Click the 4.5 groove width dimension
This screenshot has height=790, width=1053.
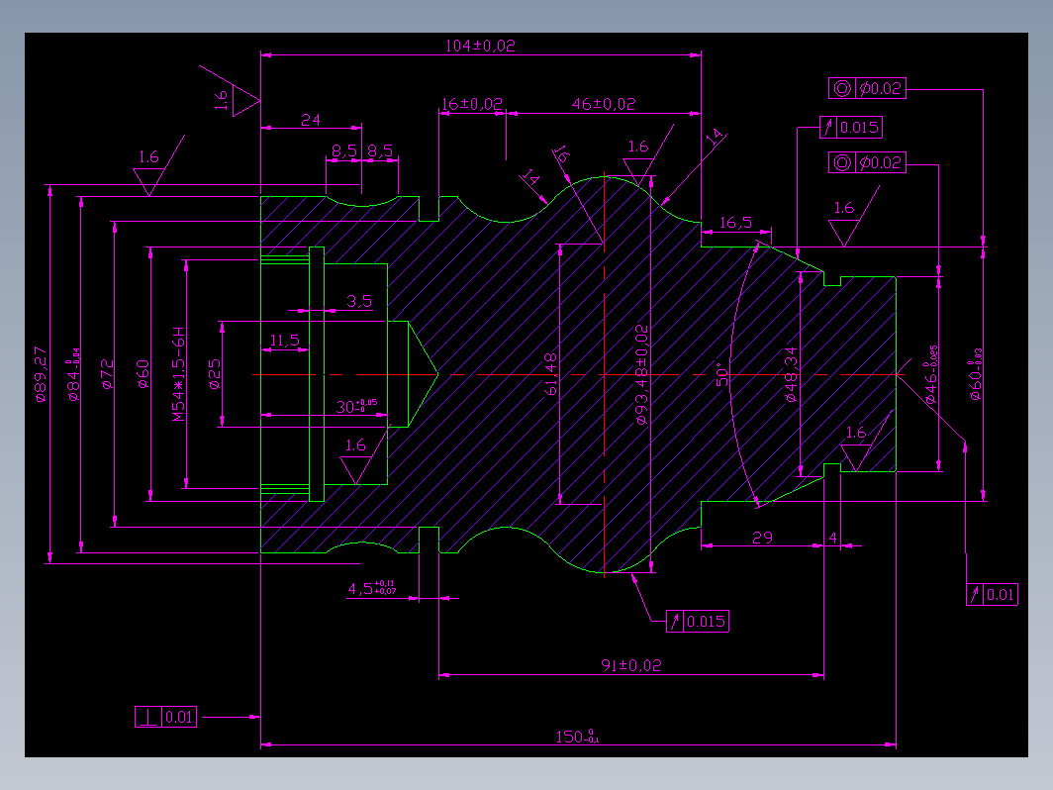pyautogui.click(x=371, y=588)
